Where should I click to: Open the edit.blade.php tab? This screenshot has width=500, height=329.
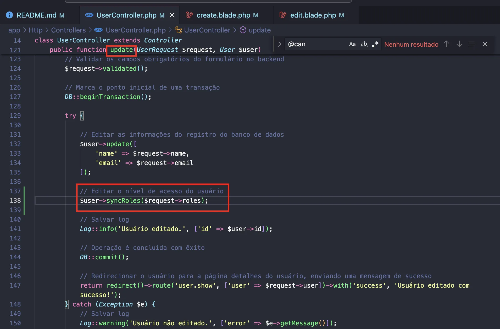click(x=313, y=15)
